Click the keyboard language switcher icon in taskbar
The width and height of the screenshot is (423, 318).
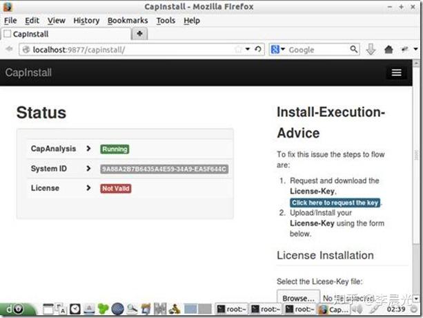[61, 309]
